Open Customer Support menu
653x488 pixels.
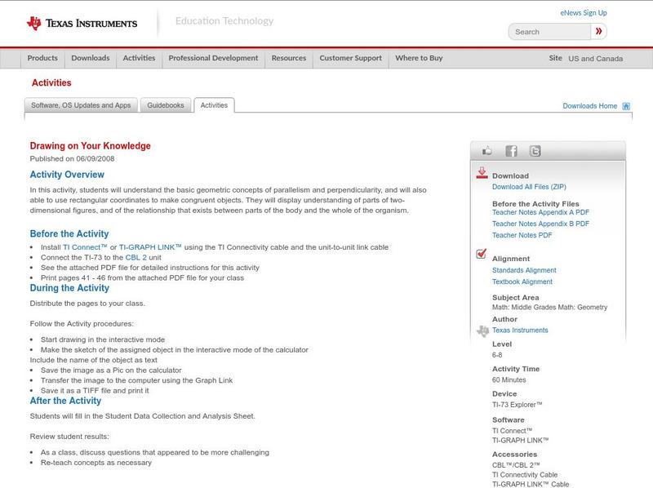[x=351, y=58]
